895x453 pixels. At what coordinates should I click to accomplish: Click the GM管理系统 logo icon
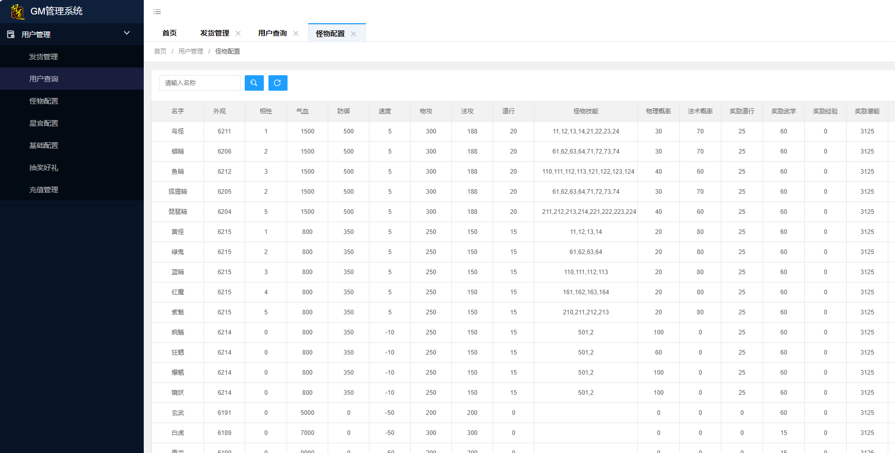tap(17, 11)
